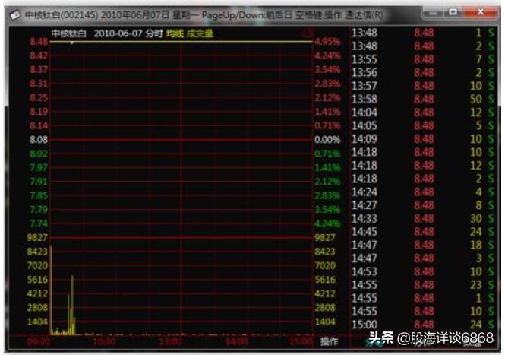505x355 pixels.
Task: Select the 14:55 trade row with volume 23
Action: click(x=422, y=285)
